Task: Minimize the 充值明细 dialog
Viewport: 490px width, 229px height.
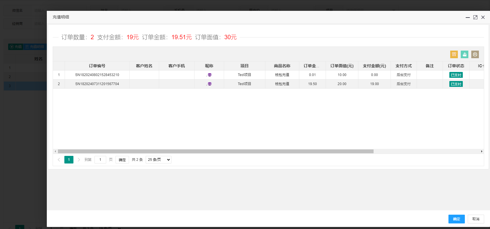Action: (468, 17)
